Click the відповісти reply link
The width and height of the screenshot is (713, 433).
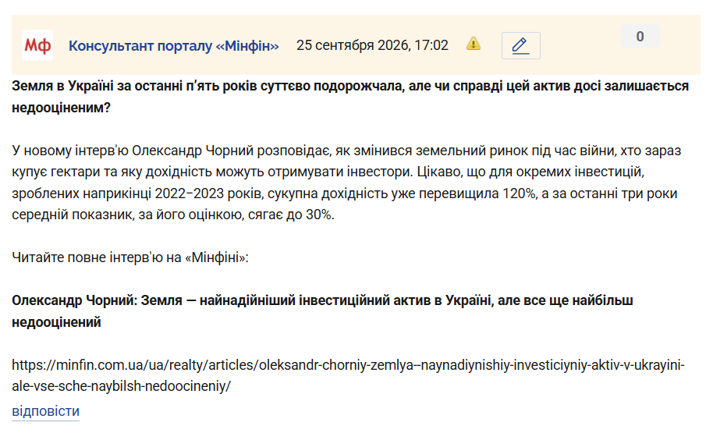coord(45,411)
